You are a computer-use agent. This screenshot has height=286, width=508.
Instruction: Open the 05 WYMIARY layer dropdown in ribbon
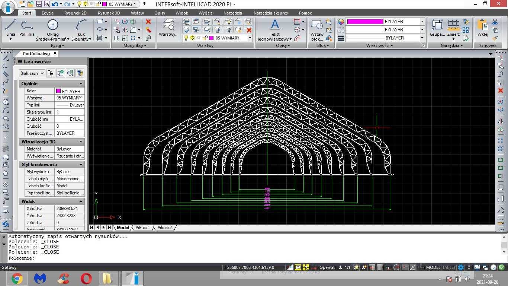coord(218,38)
